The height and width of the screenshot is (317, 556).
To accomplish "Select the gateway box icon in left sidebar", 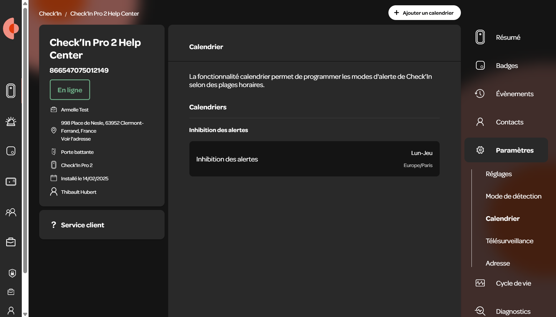I will pos(11,181).
